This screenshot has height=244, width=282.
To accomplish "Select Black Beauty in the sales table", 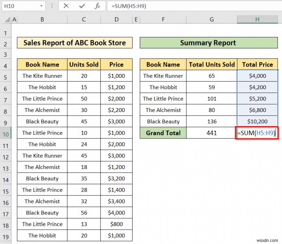I will tap(42, 121).
